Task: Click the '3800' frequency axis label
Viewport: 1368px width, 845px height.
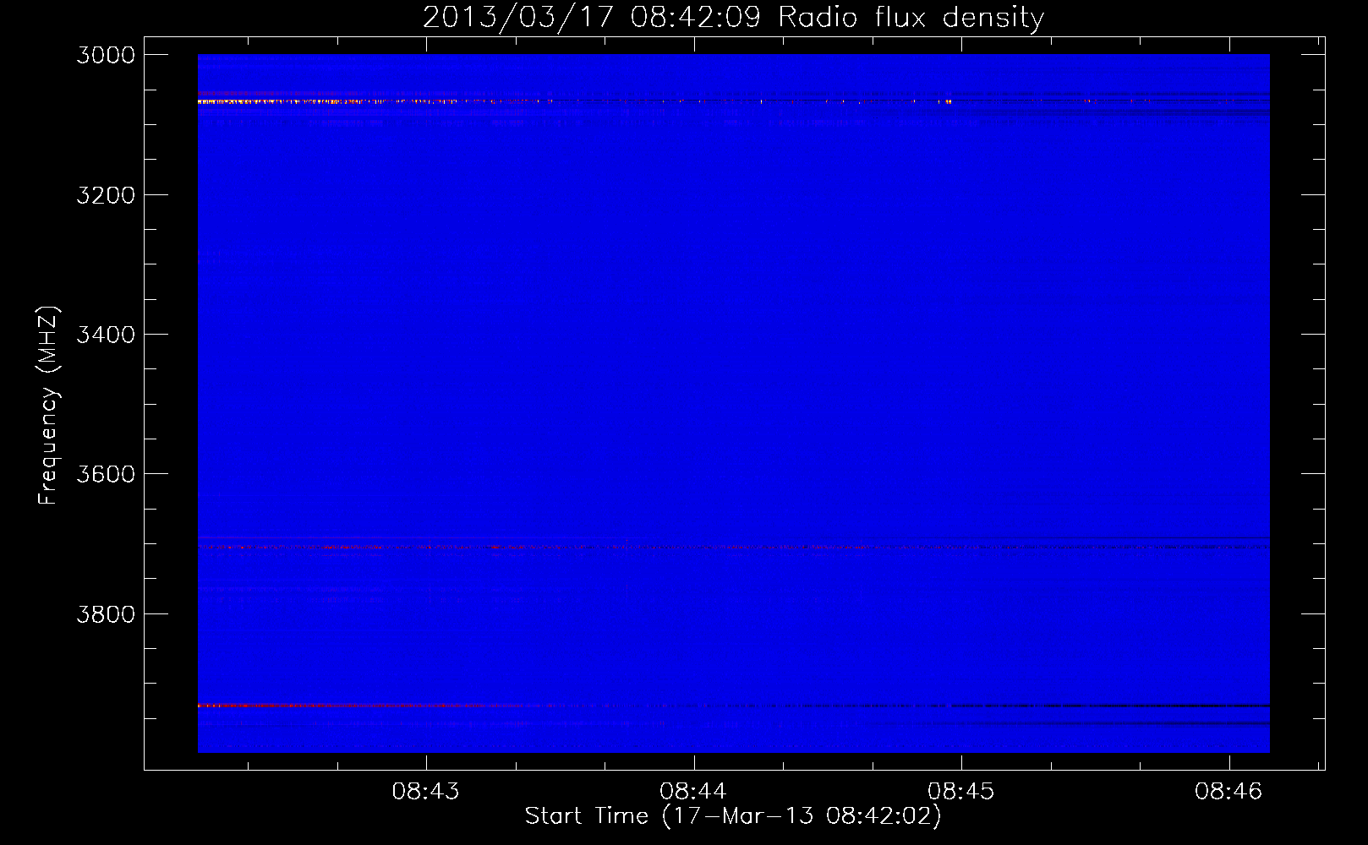Action: (106, 614)
